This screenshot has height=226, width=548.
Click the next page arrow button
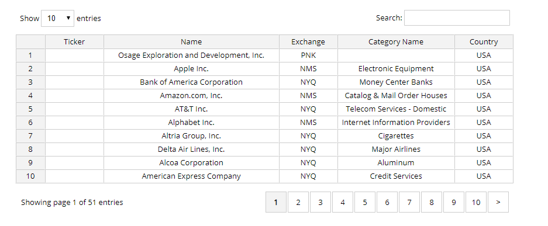point(498,202)
